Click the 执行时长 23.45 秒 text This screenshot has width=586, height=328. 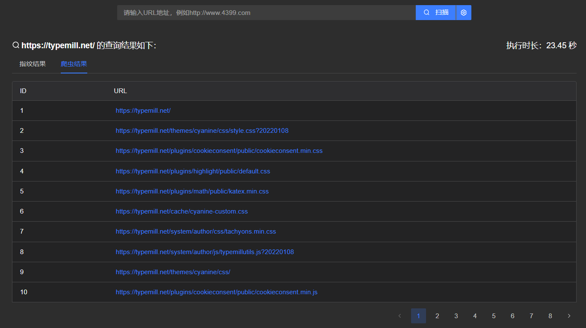541,45
